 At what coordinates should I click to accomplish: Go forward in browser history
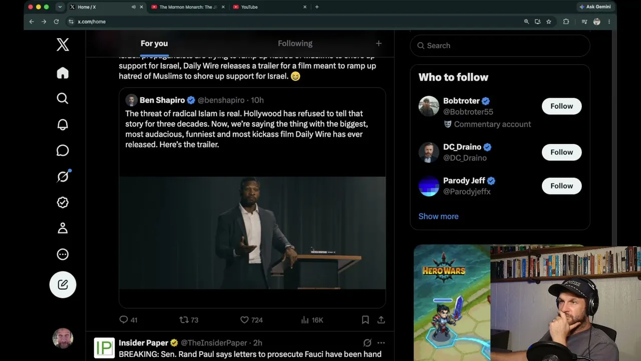click(44, 22)
